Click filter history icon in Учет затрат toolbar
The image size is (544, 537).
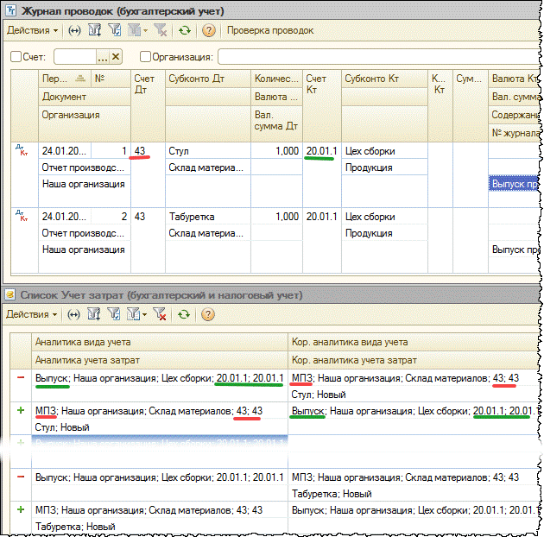tap(134, 314)
